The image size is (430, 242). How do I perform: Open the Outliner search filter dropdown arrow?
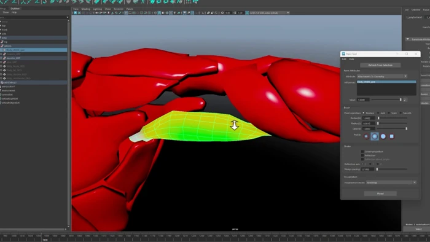(x=68, y=17)
